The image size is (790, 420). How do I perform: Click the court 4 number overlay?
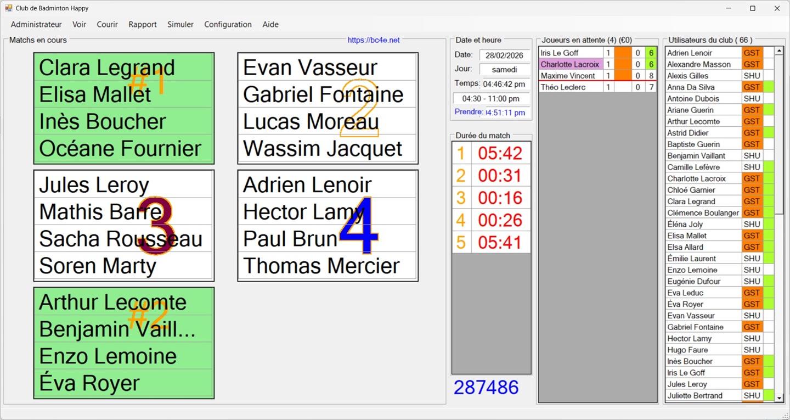(359, 225)
